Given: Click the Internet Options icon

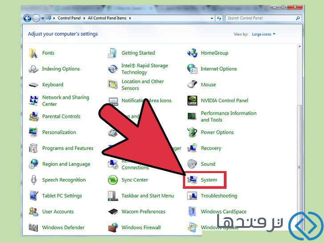Looking at the screenshot, I should (192, 69).
